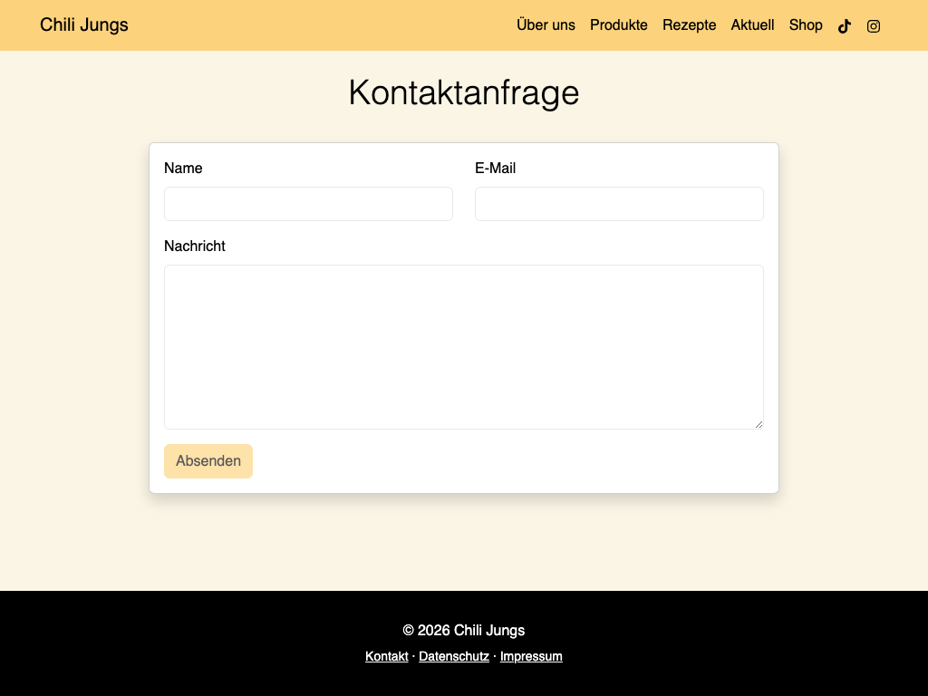The width and height of the screenshot is (928, 696).
Task: Open the Datenschutz footer link
Action: [x=454, y=656]
